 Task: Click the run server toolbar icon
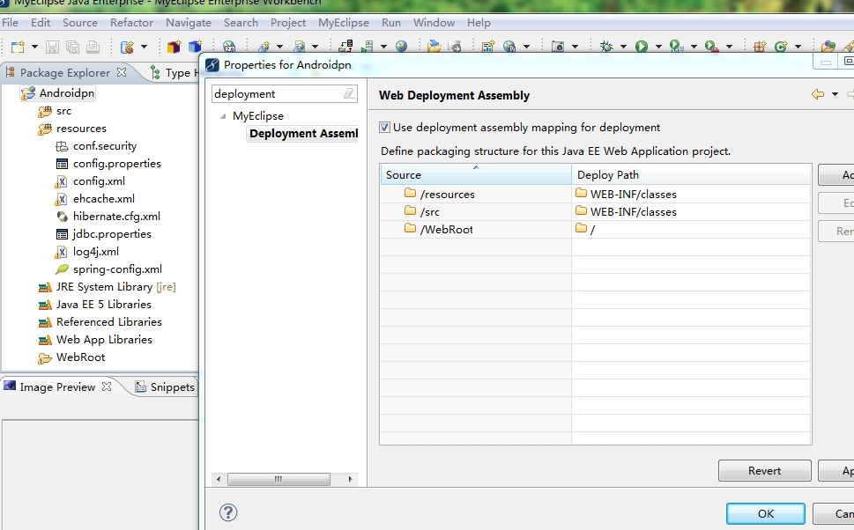[x=368, y=47]
